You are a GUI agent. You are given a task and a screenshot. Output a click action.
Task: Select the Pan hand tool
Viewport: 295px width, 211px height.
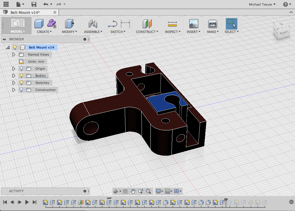click(133, 191)
